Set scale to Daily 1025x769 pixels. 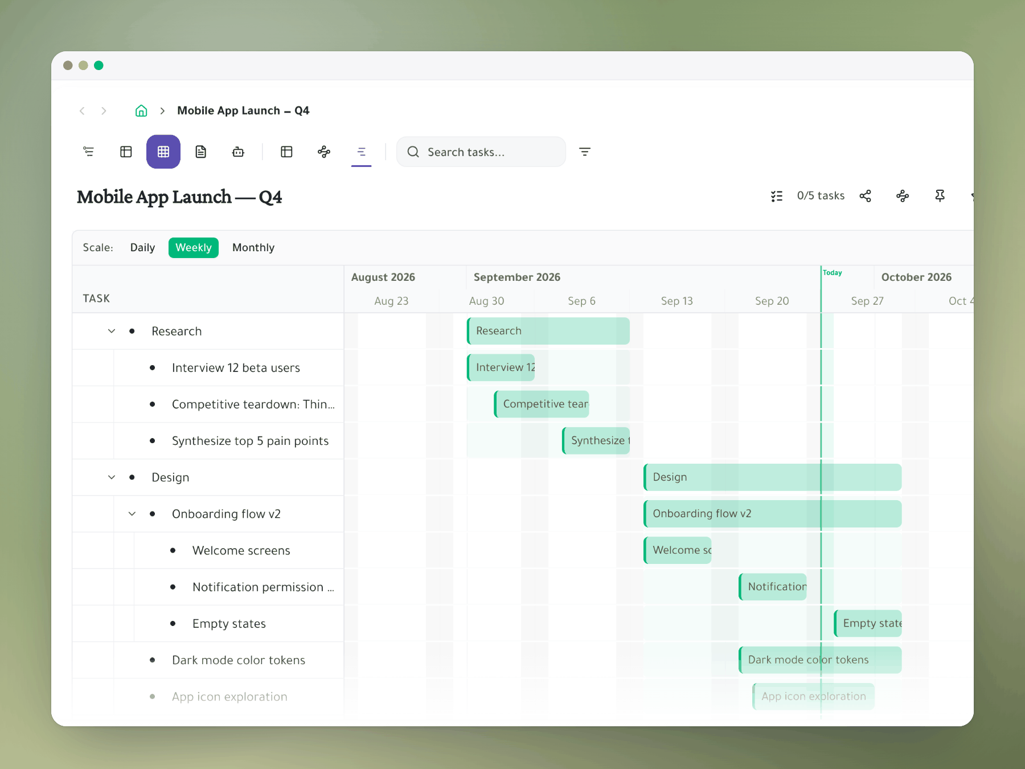point(142,248)
